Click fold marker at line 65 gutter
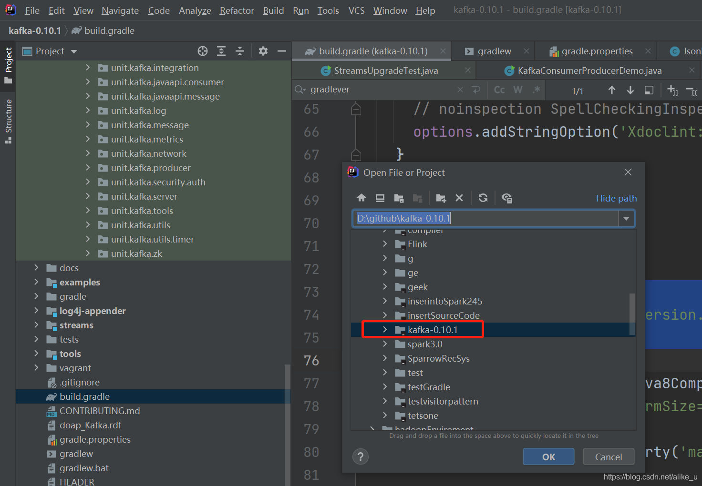 356,109
